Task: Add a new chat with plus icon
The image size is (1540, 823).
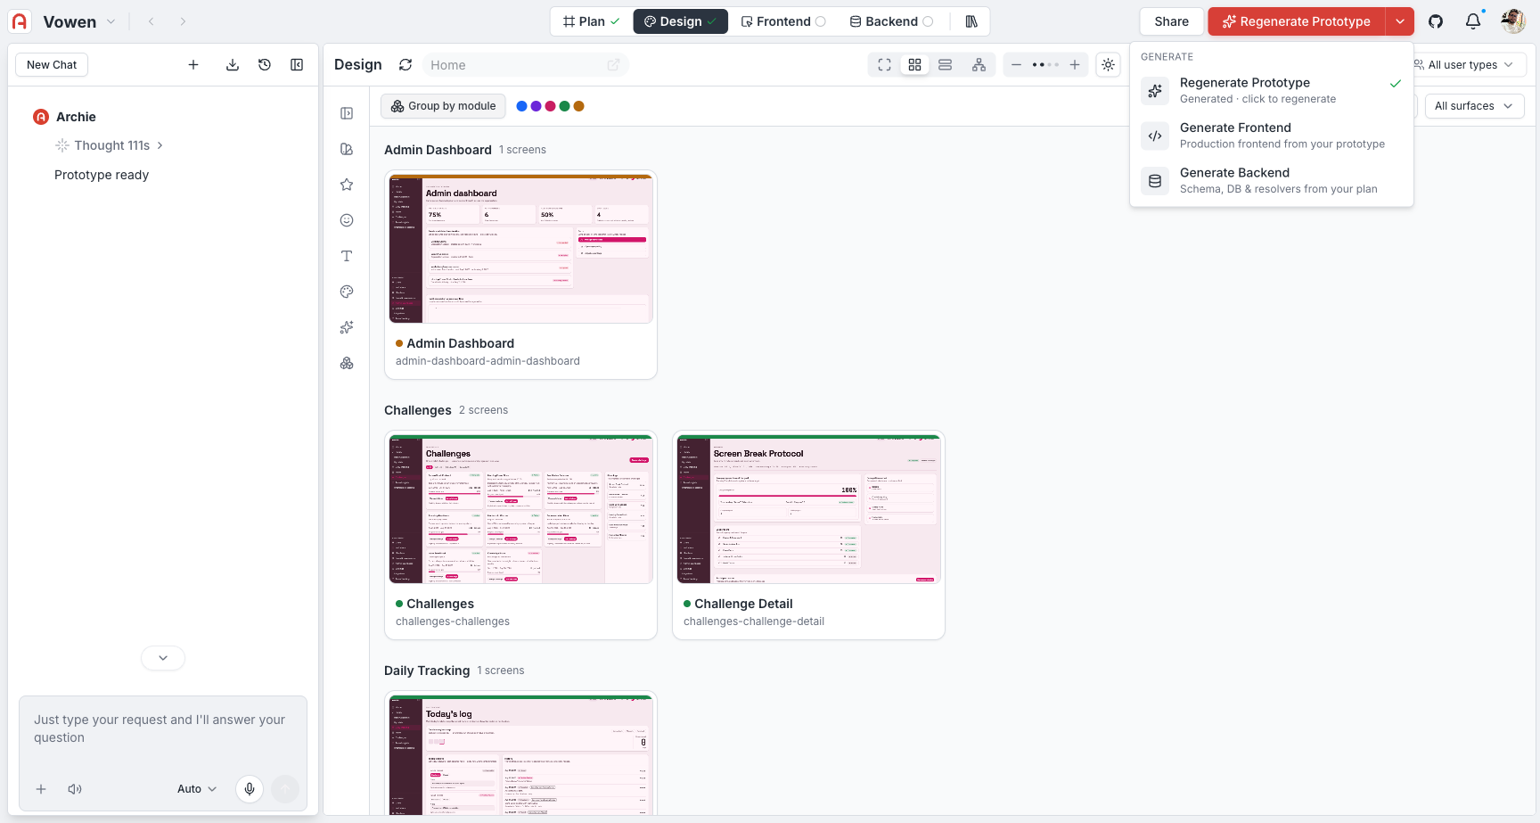Action: click(x=193, y=65)
